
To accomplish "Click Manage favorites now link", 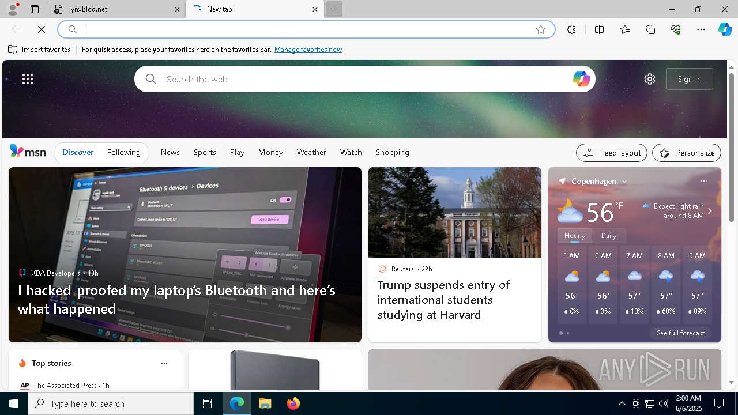I will (308, 50).
